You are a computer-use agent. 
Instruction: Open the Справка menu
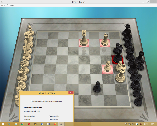[10, 5]
